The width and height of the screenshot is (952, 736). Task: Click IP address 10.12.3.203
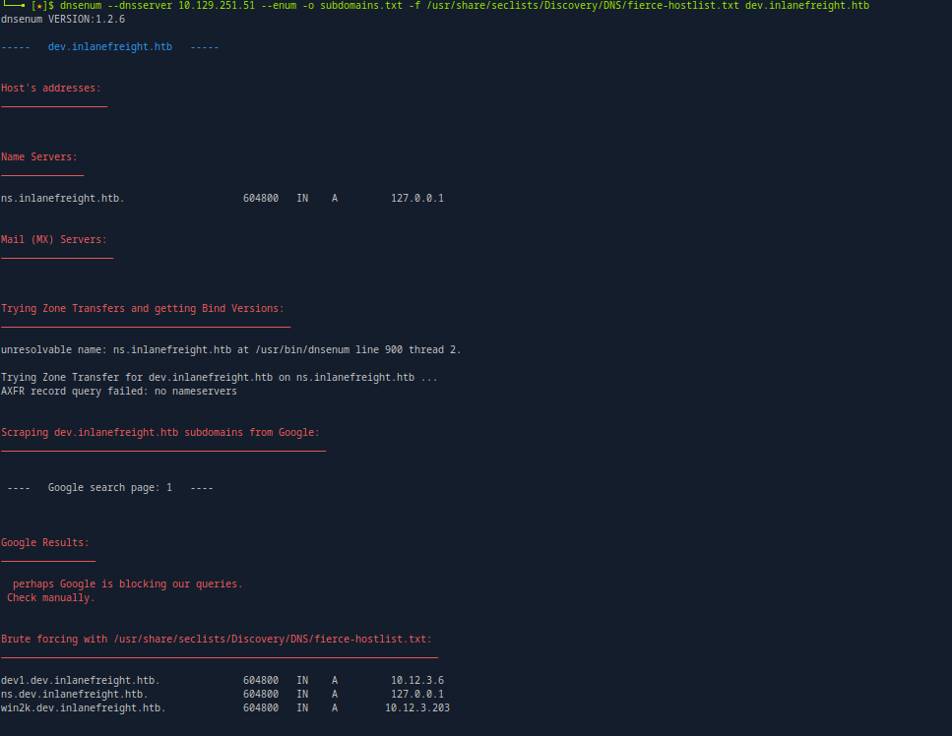(417, 708)
